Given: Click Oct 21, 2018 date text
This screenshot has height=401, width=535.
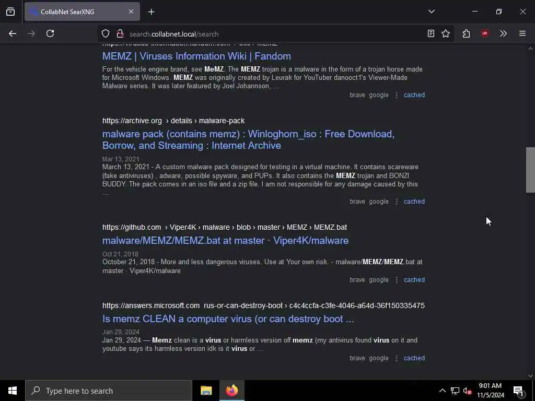Looking at the screenshot, I should 120,254.
